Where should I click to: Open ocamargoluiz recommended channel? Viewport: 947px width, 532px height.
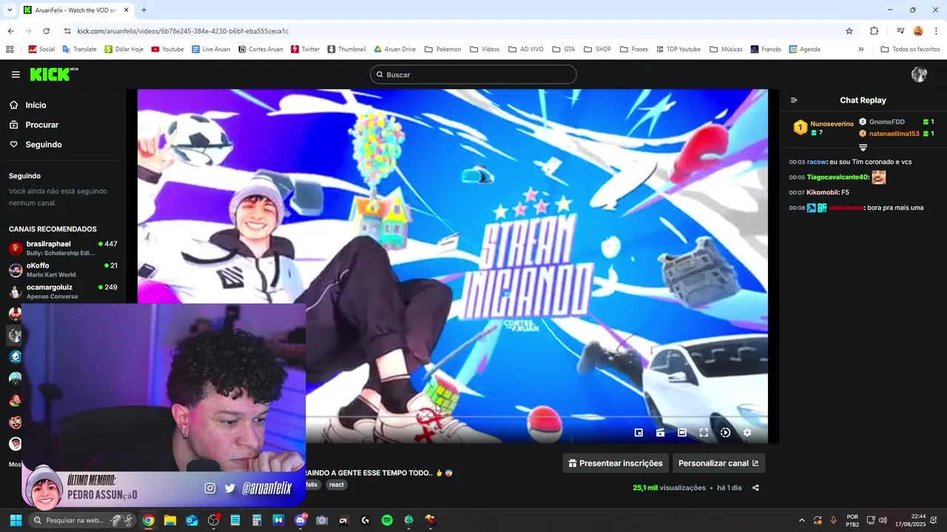63,291
